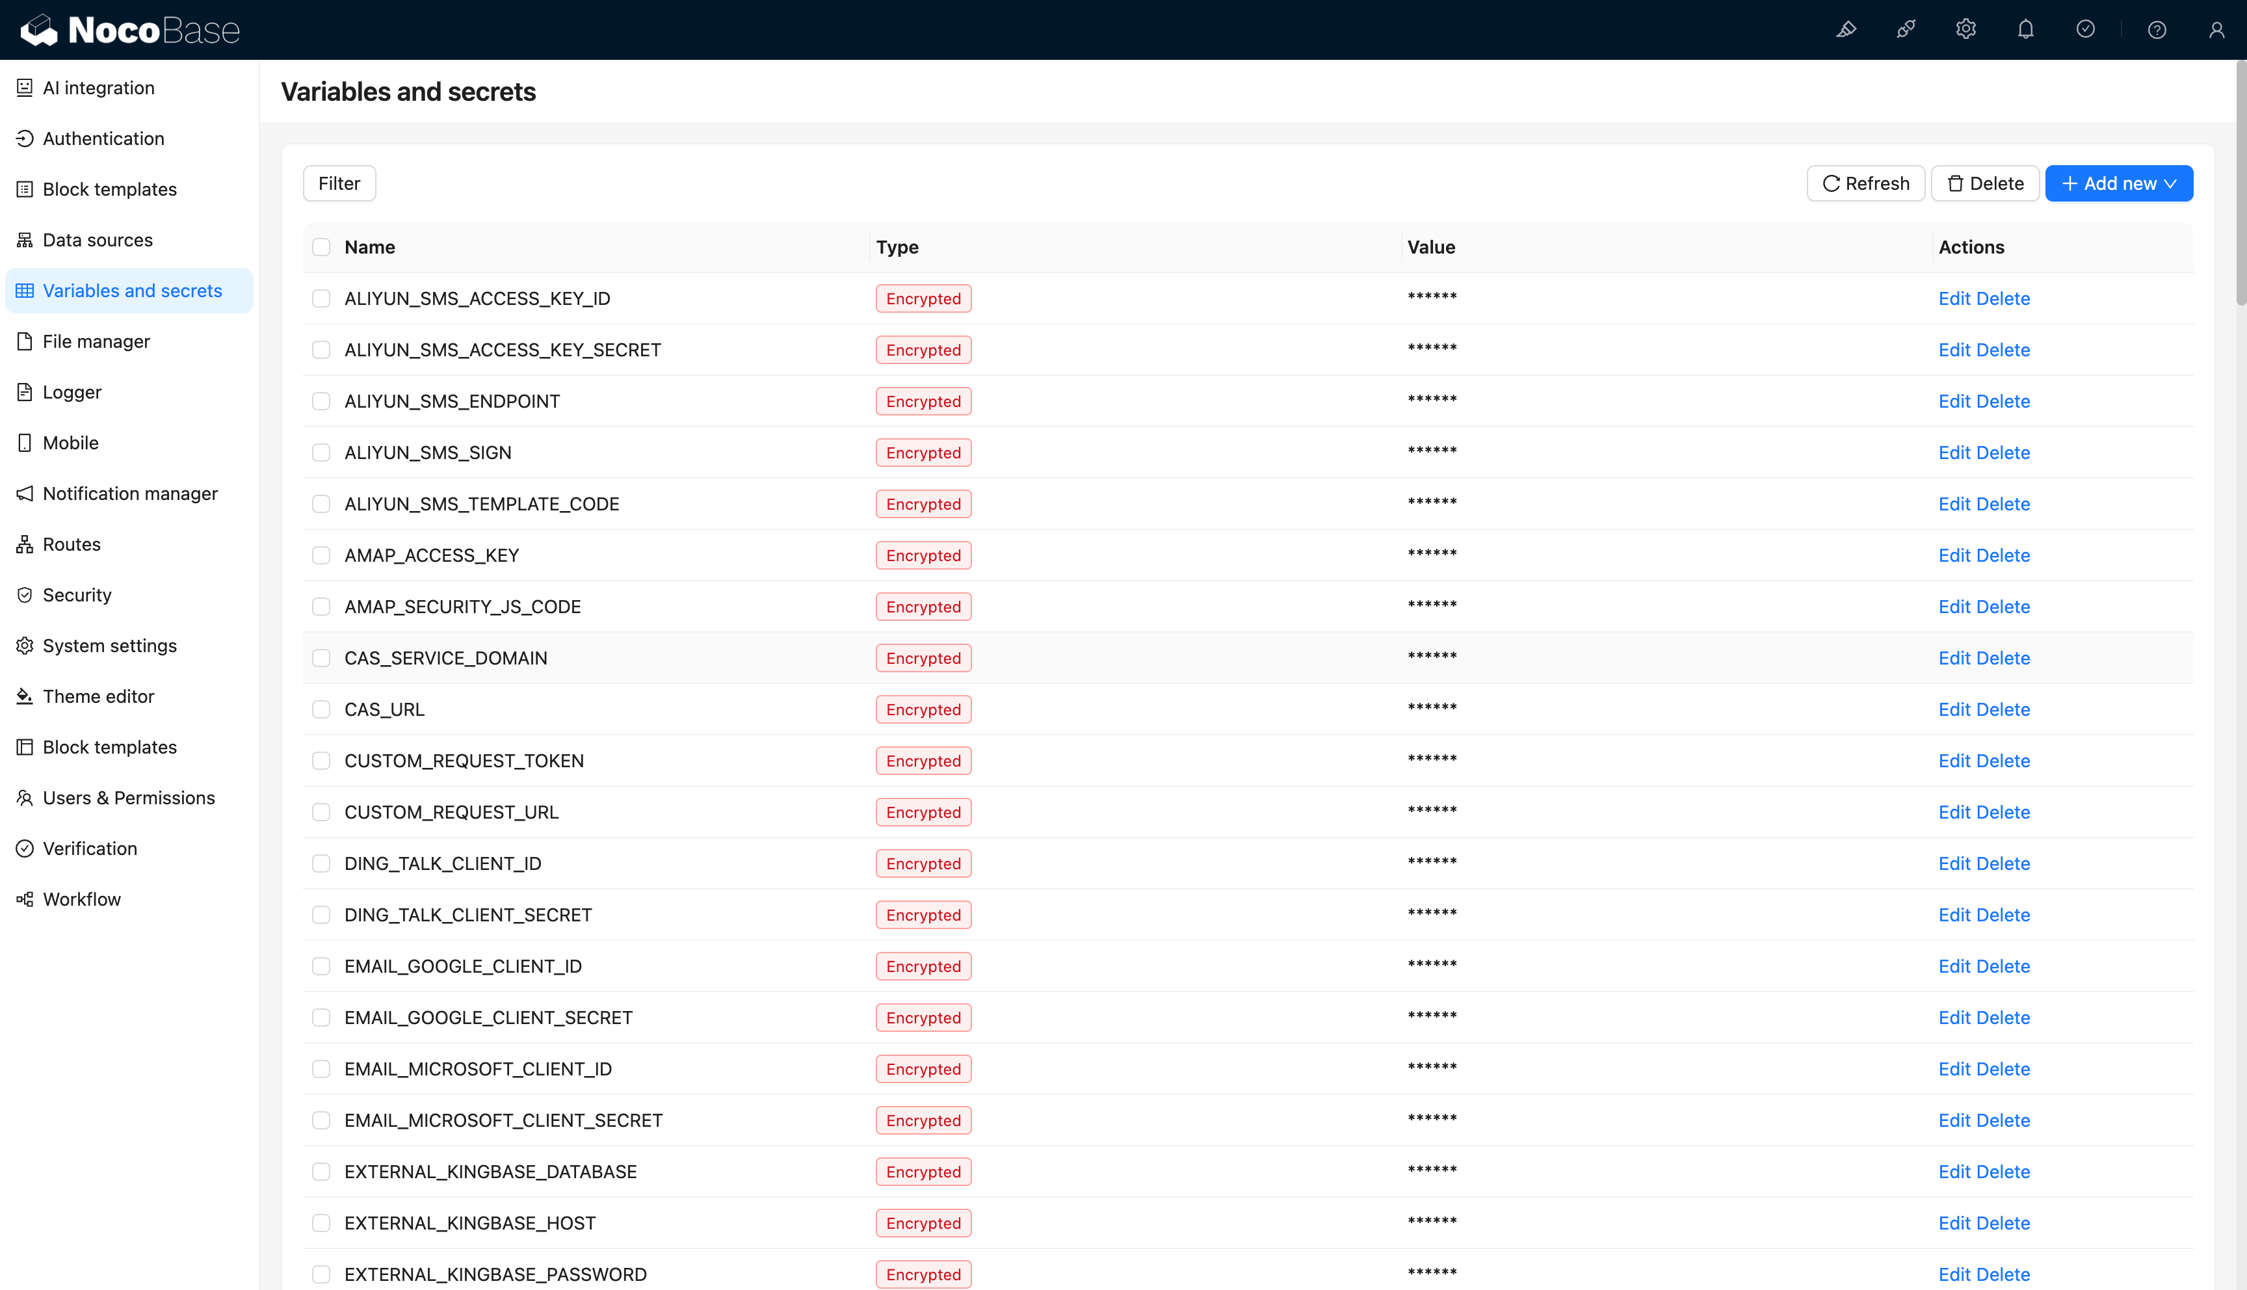The image size is (2247, 1290).
Task: Open the tasks check-circle icon in header
Action: coord(2086,29)
